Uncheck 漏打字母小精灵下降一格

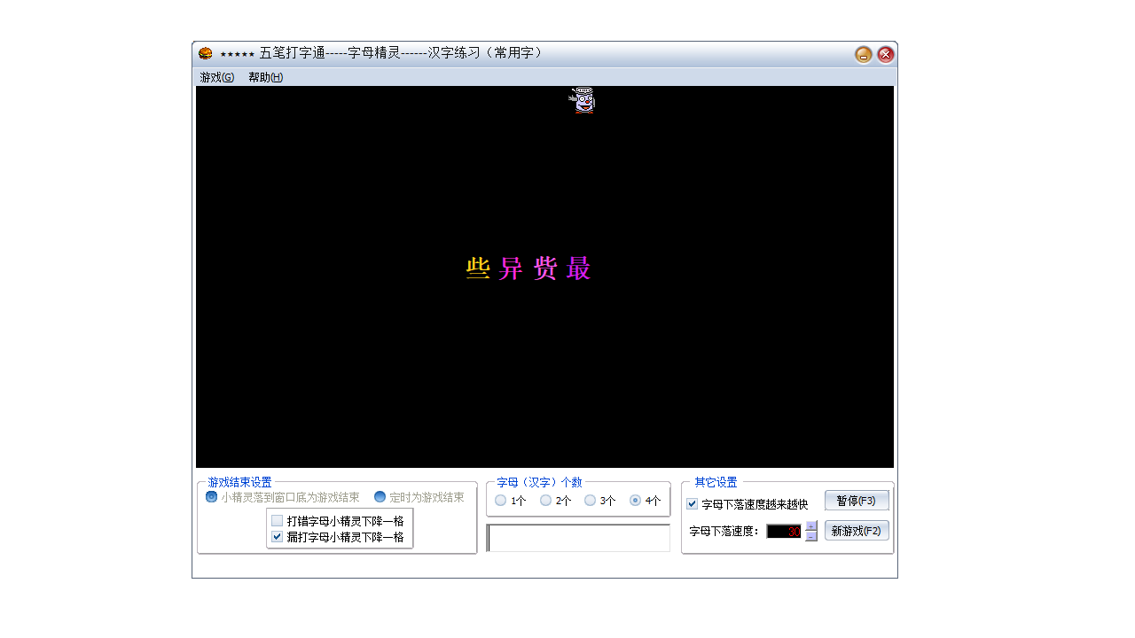pos(276,536)
